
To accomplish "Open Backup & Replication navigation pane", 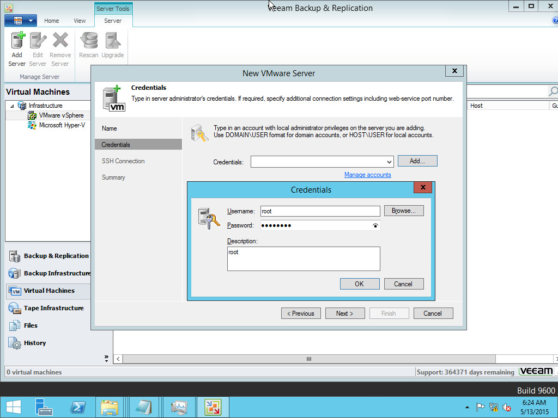I will coord(48,256).
